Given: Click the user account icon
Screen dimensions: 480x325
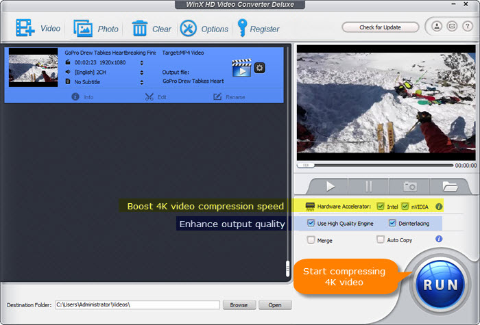Looking at the screenshot, I should click(437, 26).
